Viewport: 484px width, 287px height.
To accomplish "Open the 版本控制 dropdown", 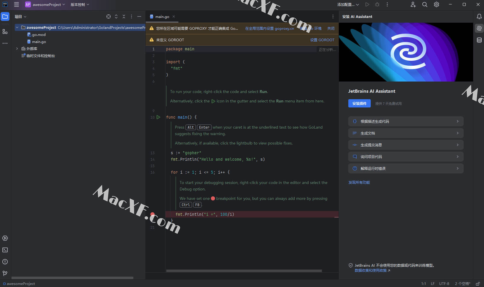I will click(x=80, y=4).
